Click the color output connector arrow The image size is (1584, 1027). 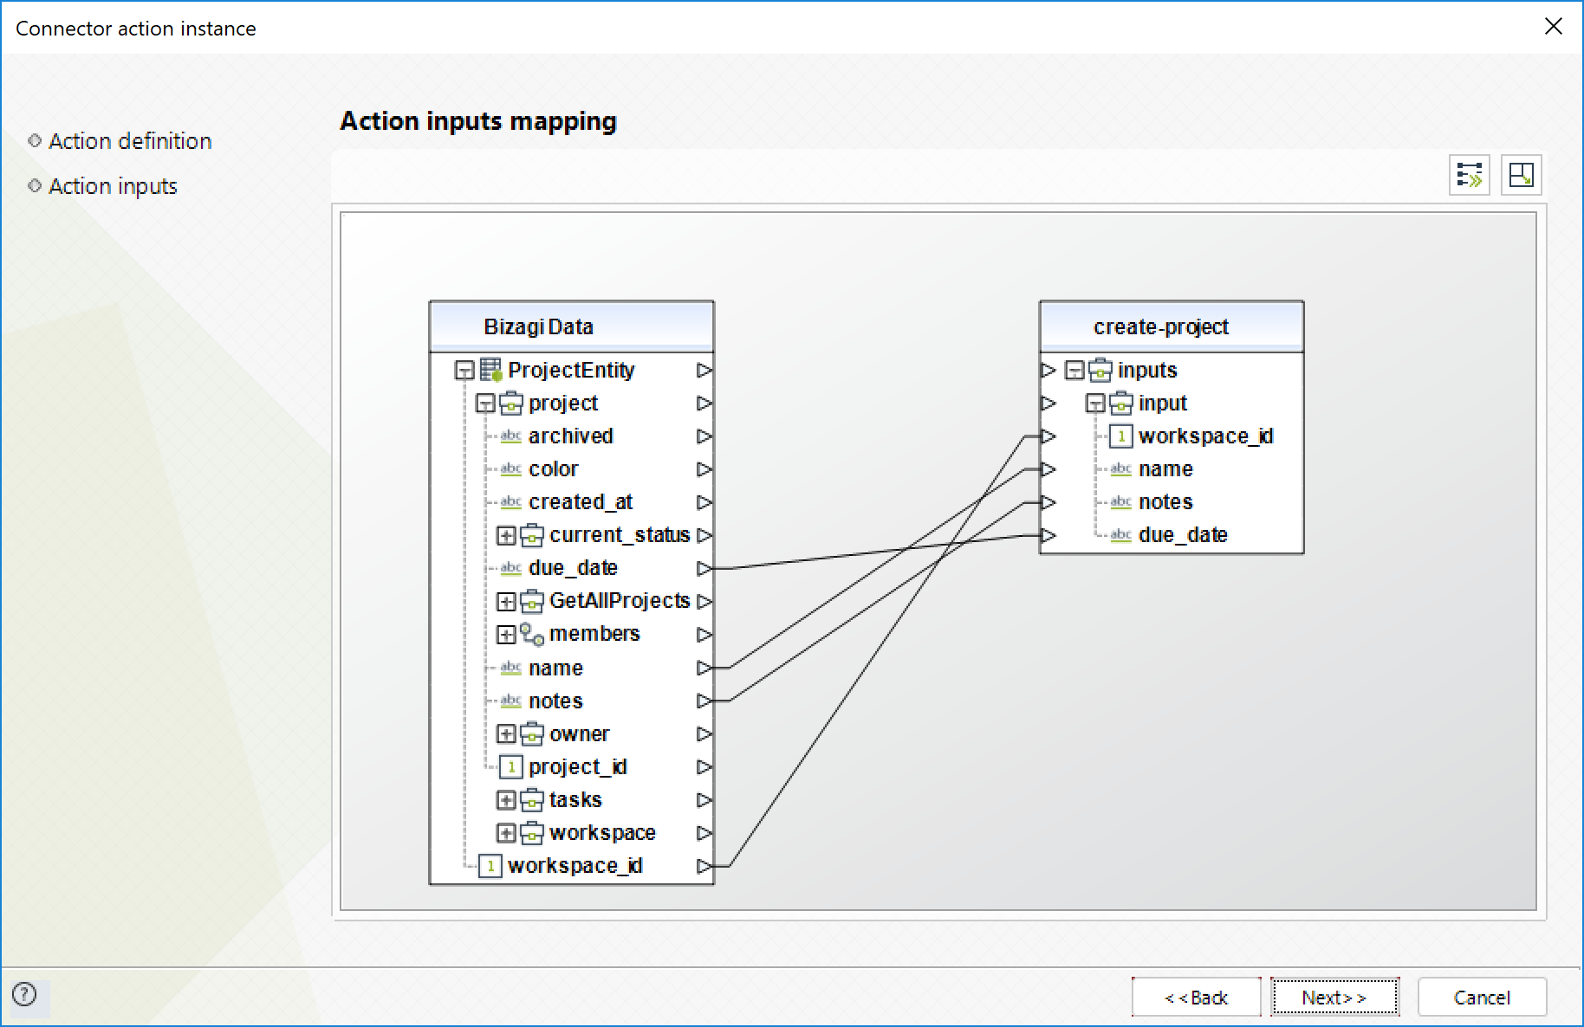coord(704,469)
